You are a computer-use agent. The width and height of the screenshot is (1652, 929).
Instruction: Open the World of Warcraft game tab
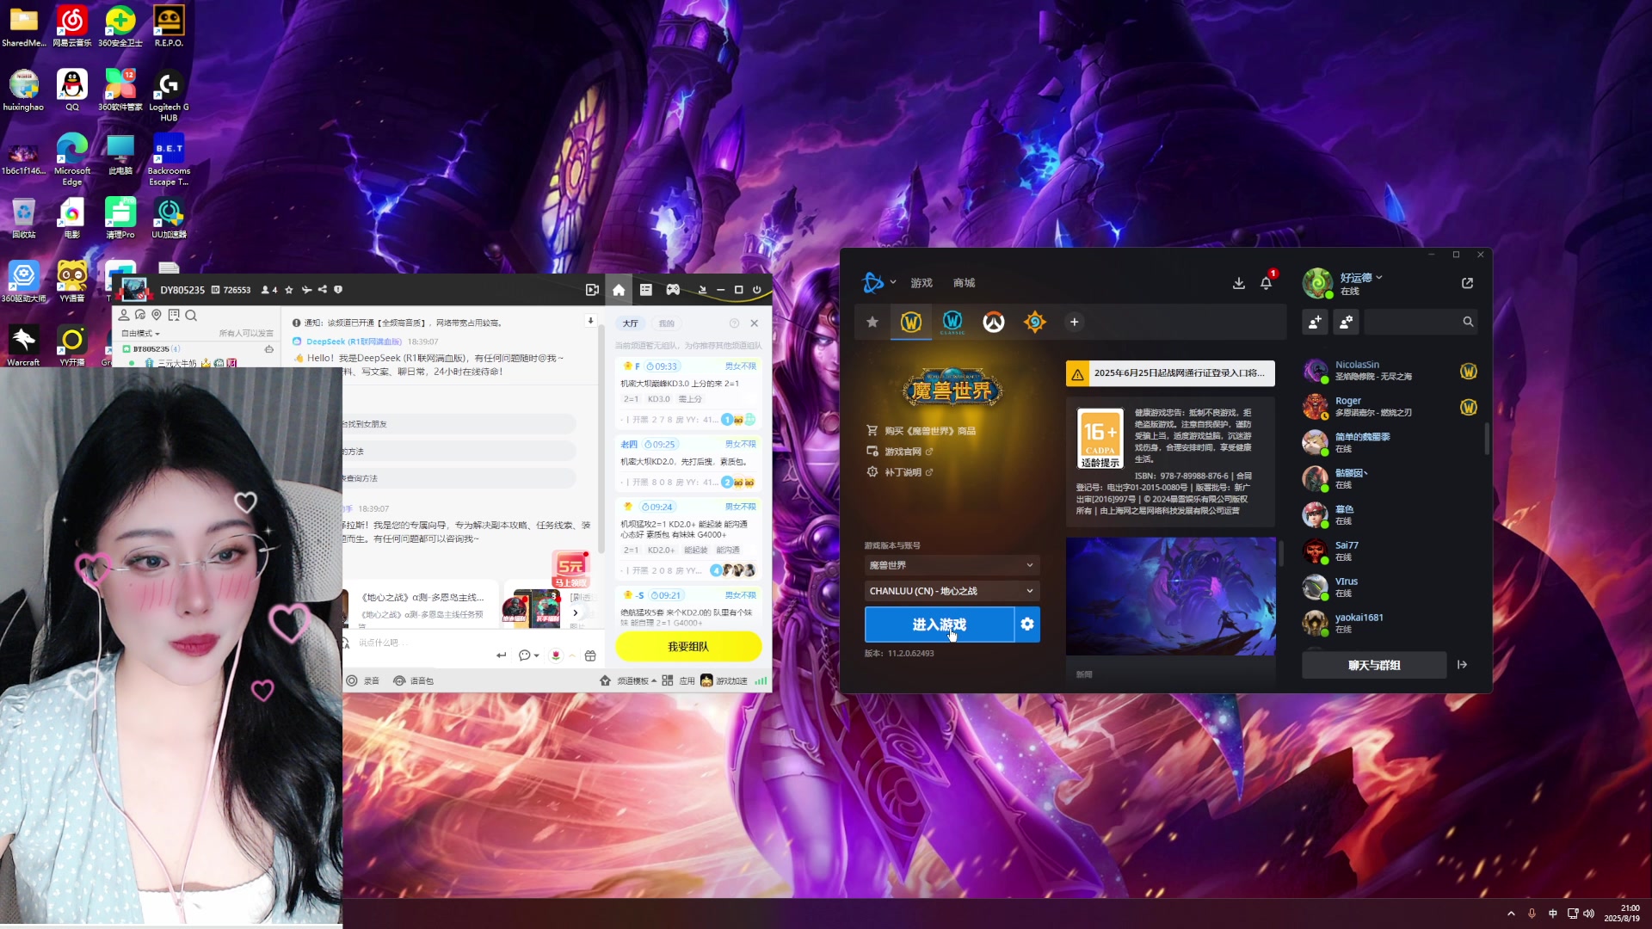911,323
